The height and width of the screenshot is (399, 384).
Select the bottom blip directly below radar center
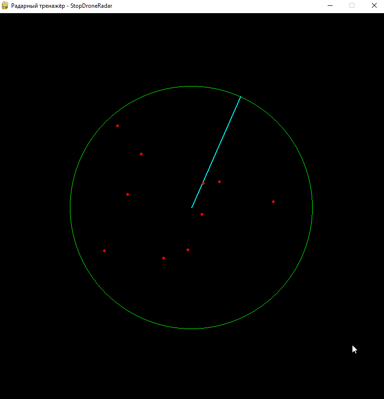pyautogui.click(x=188, y=250)
